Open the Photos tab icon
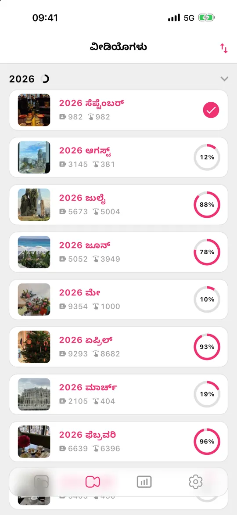This screenshot has width=237, height=515. (x=41, y=482)
